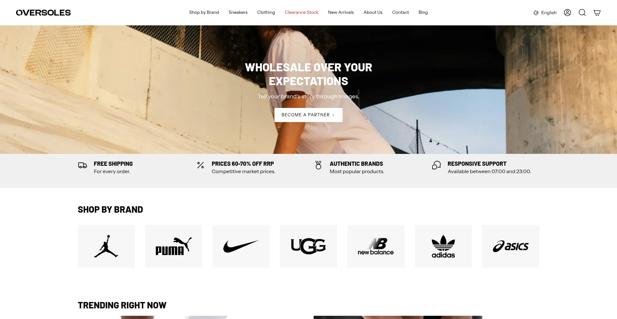This screenshot has width=617, height=319.
Task: Open the account profile icon
Action: pyautogui.click(x=568, y=13)
